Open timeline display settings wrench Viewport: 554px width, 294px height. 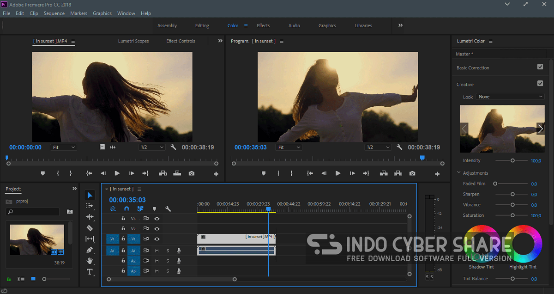tap(168, 209)
